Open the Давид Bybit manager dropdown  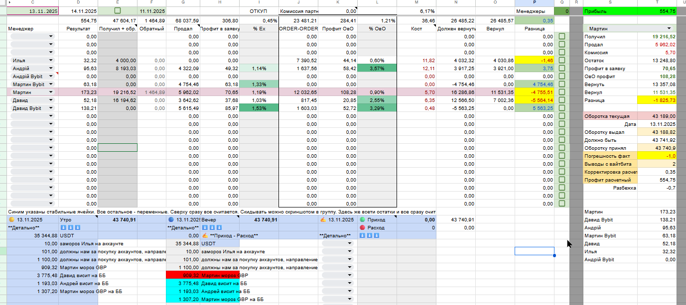coord(51,108)
